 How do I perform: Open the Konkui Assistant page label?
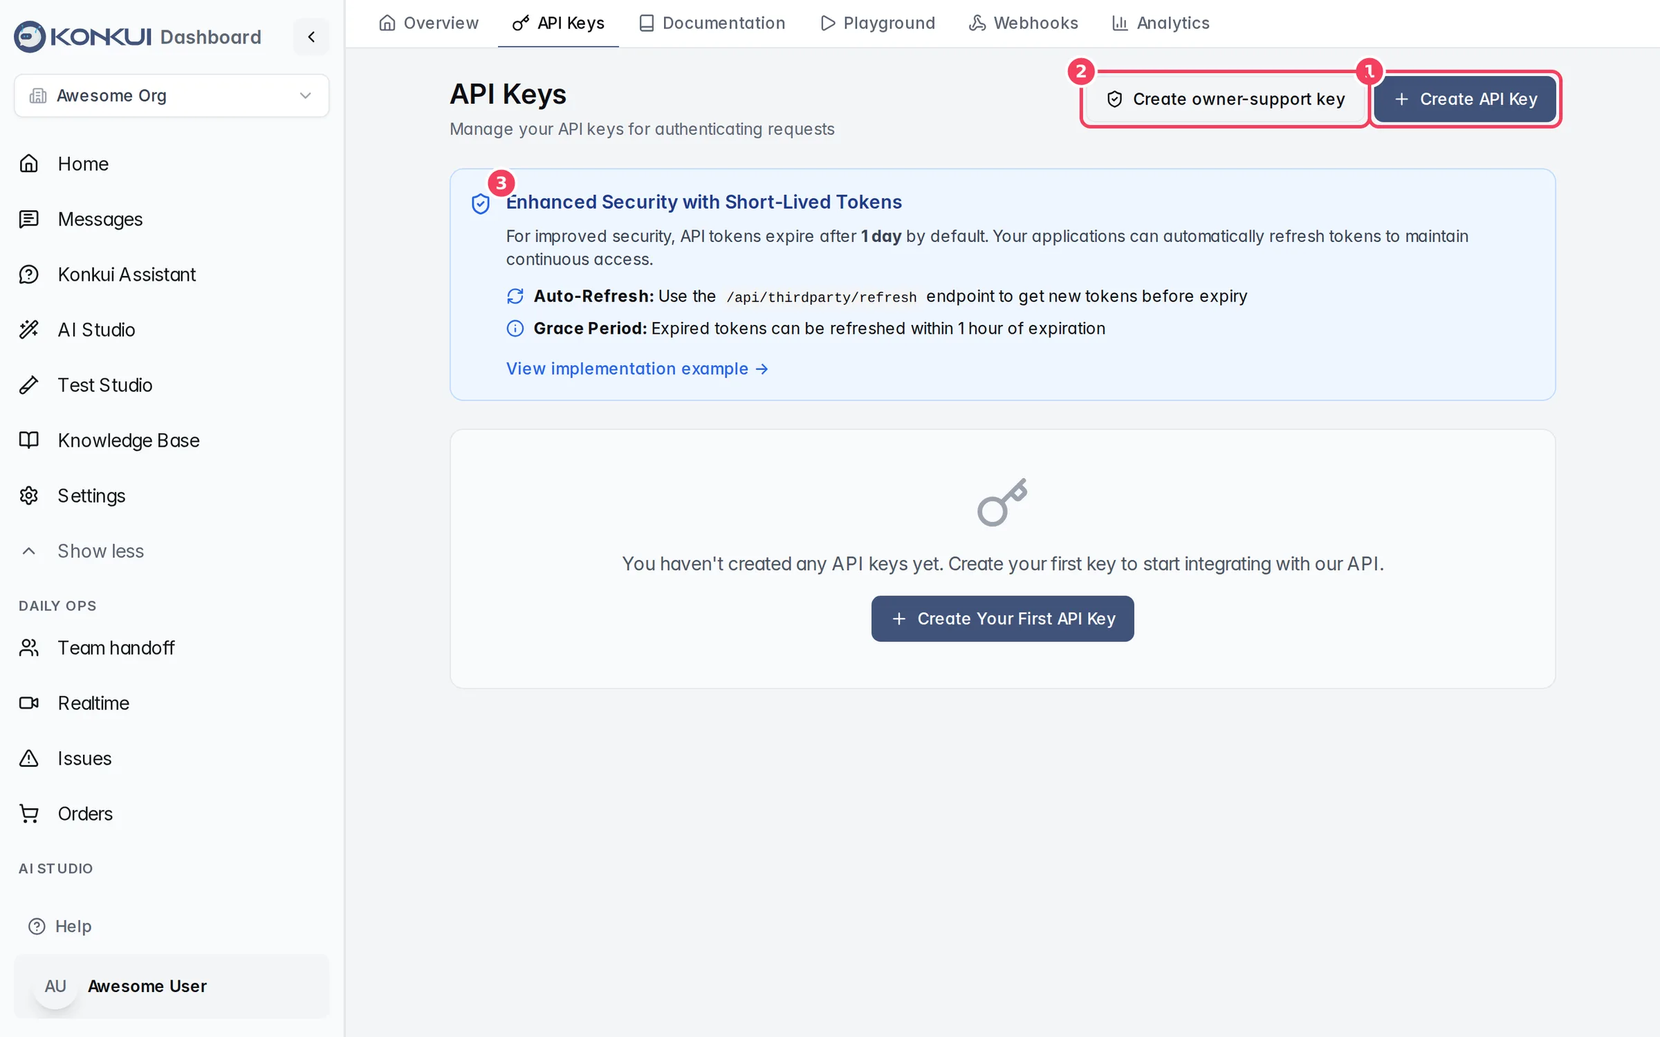pos(127,274)
